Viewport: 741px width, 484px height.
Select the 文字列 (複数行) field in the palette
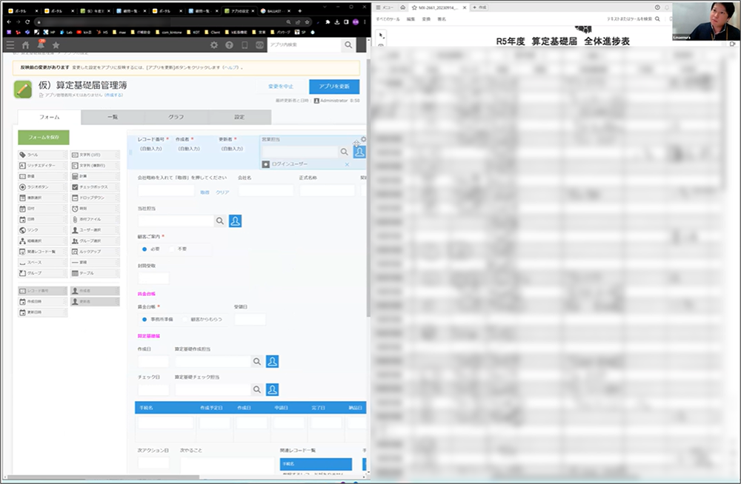click(95, 166)
